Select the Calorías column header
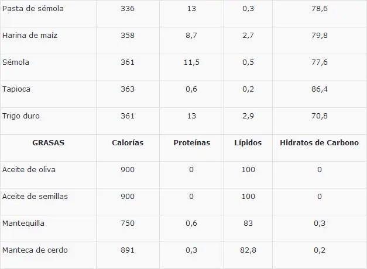This screenshot has height=269, width=367. (x=127, y=143)
